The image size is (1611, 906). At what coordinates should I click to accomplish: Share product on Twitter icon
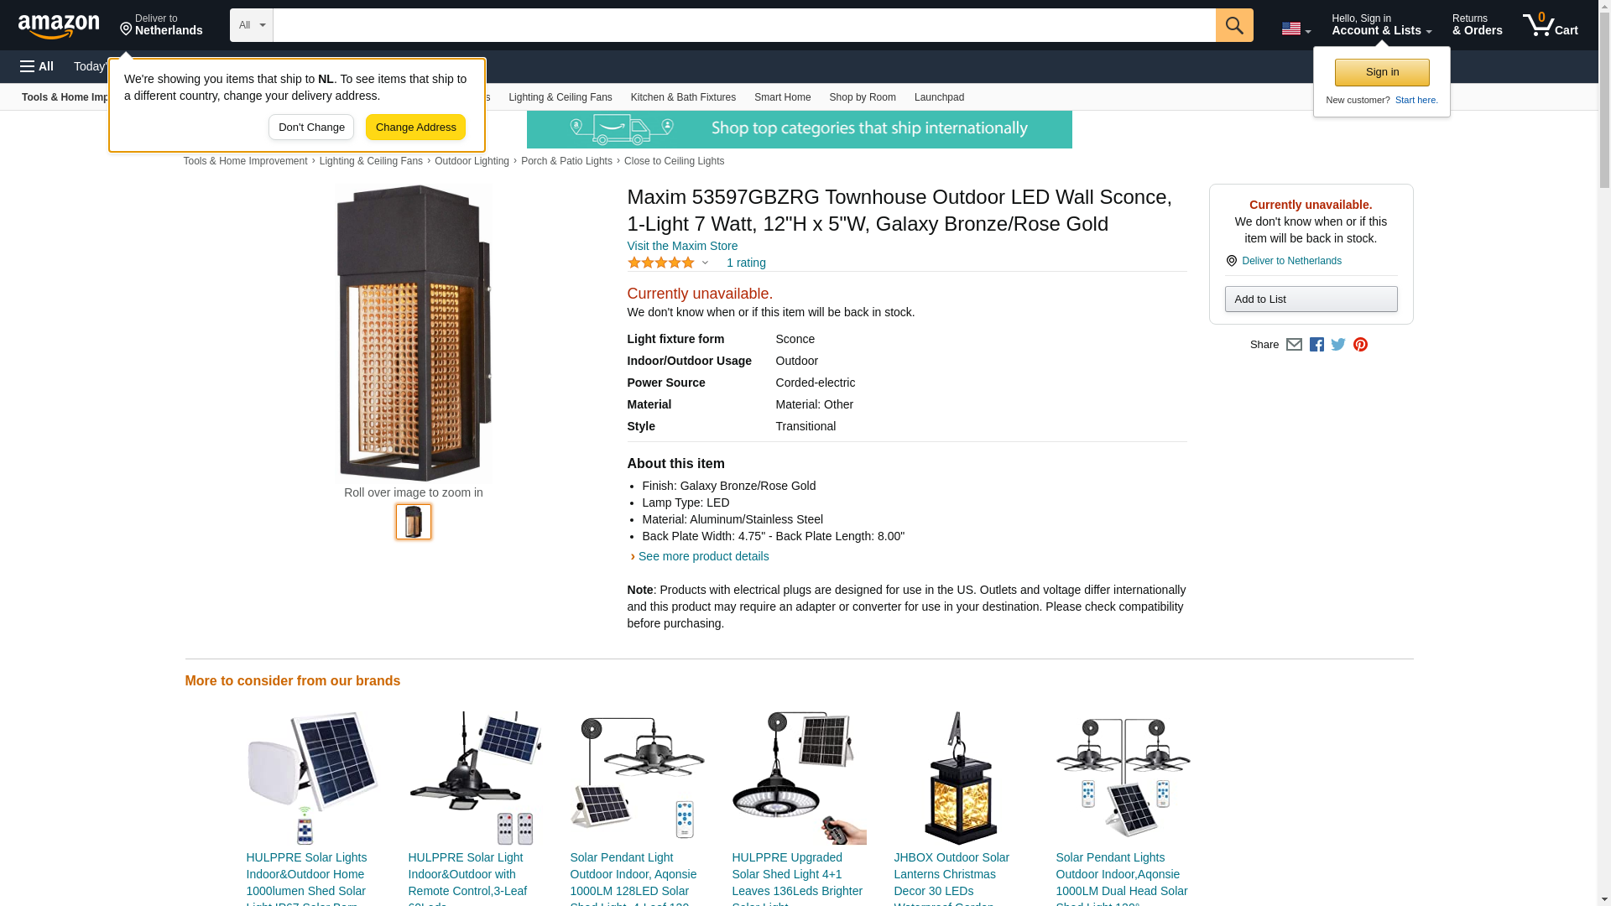[x=1338, y=345]
